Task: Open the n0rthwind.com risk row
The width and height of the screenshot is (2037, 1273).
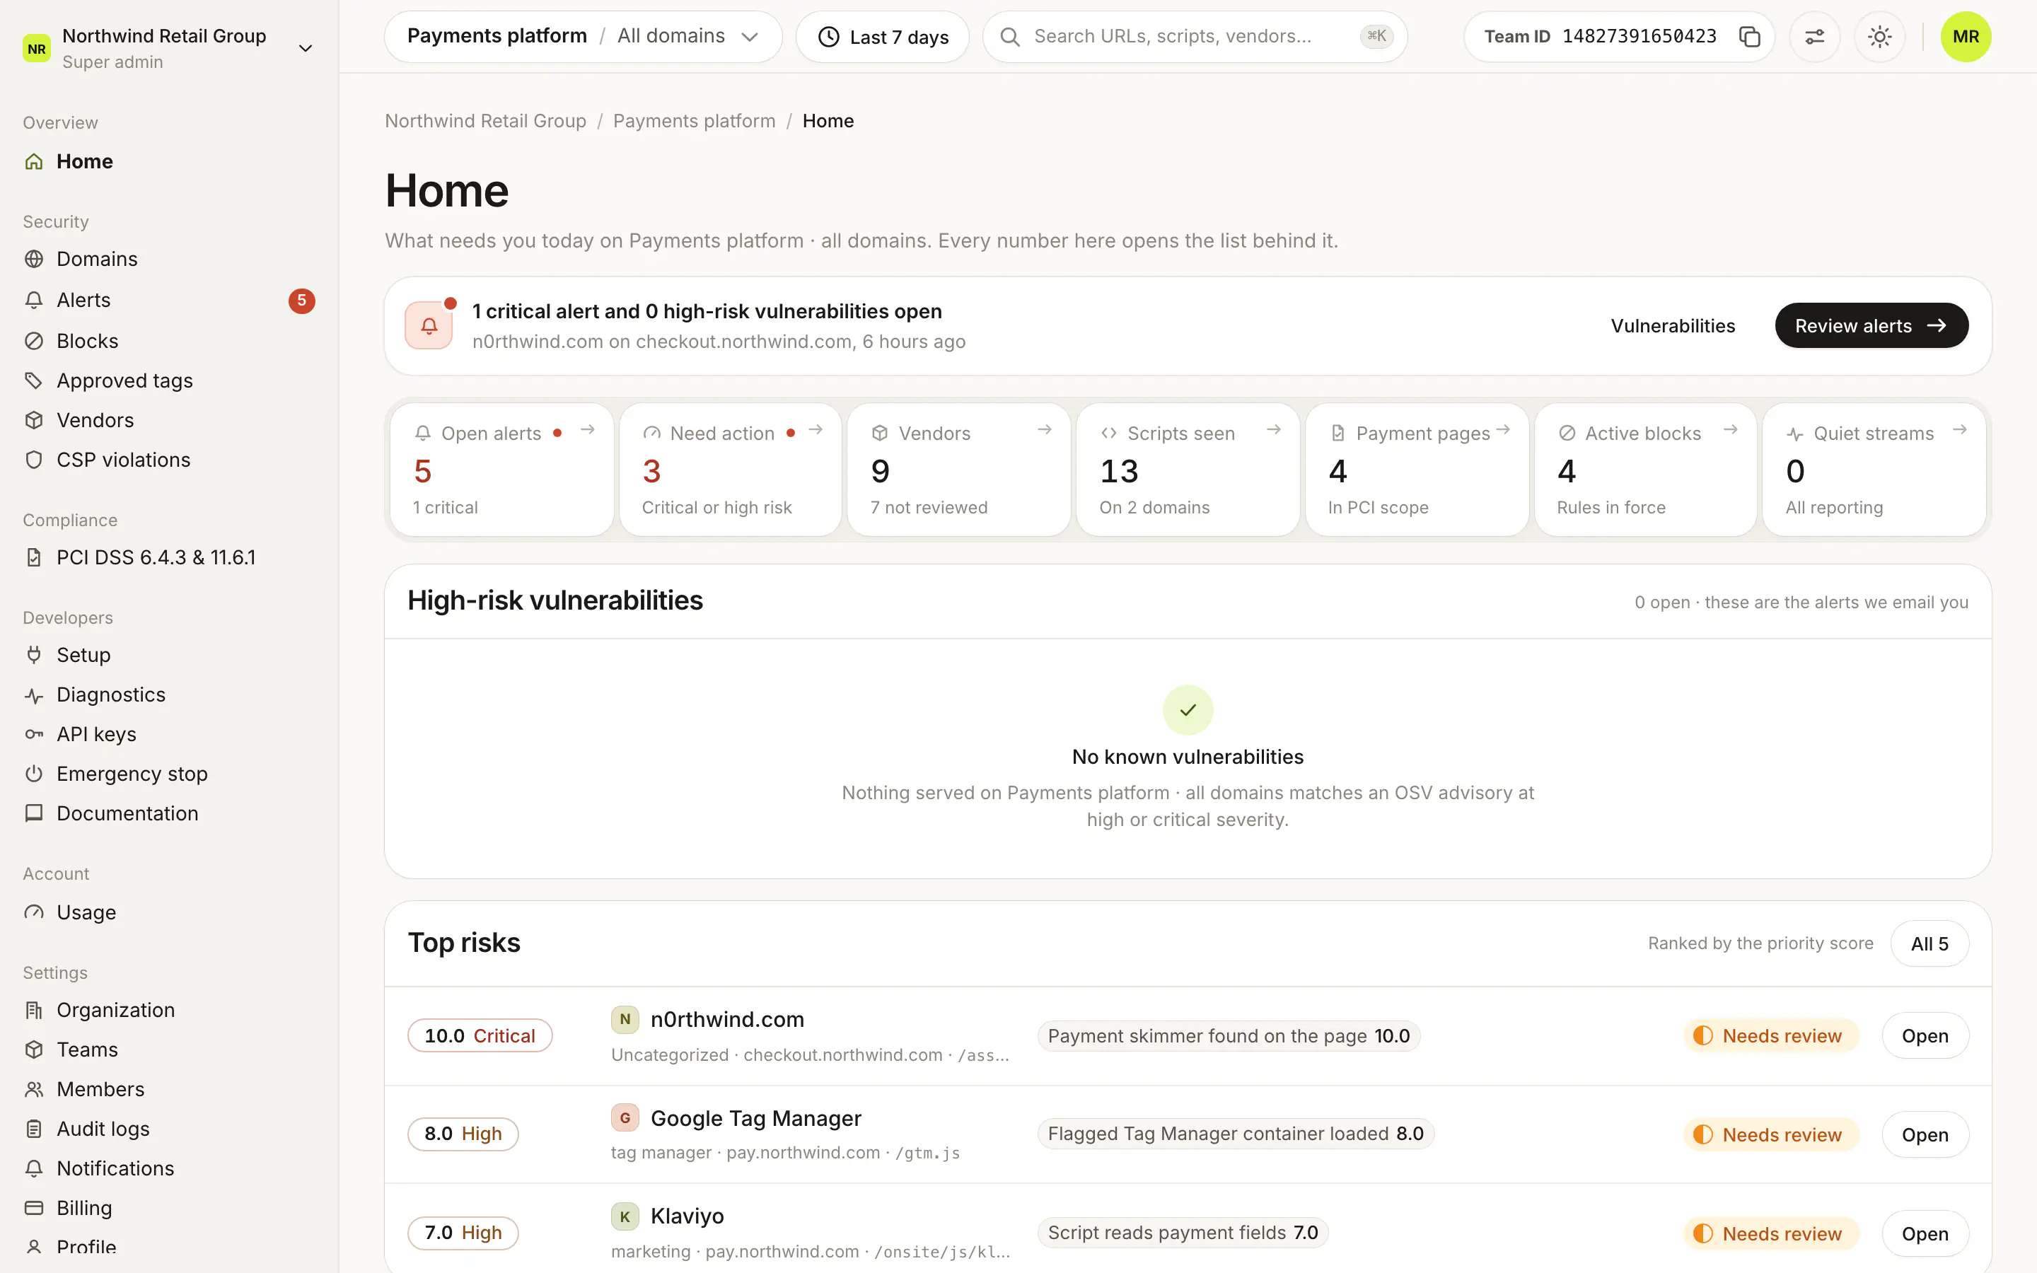Action: (1925, 1036)
